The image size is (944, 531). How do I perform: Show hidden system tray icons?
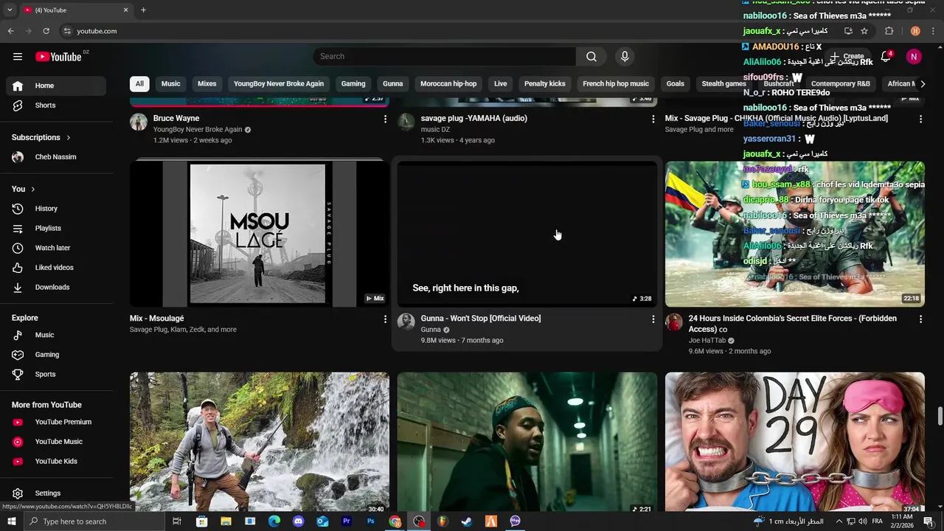click(x=839, y=521)
